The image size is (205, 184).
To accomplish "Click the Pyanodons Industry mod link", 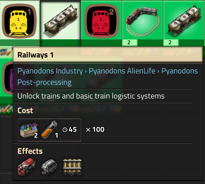I will (50, 71).
